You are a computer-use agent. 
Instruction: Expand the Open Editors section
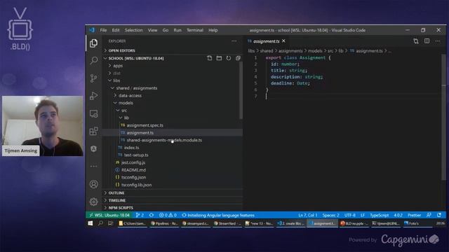click(173, 50)
